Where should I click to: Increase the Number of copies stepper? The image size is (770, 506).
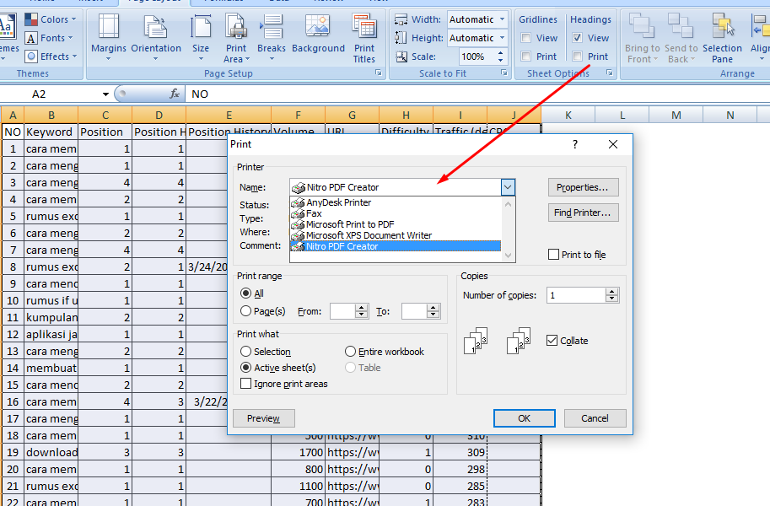(612, 291)
